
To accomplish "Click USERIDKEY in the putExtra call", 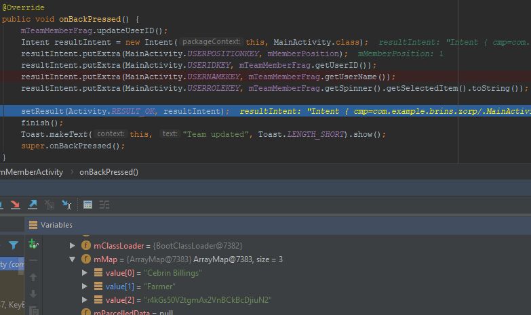I will pos(209,65).
